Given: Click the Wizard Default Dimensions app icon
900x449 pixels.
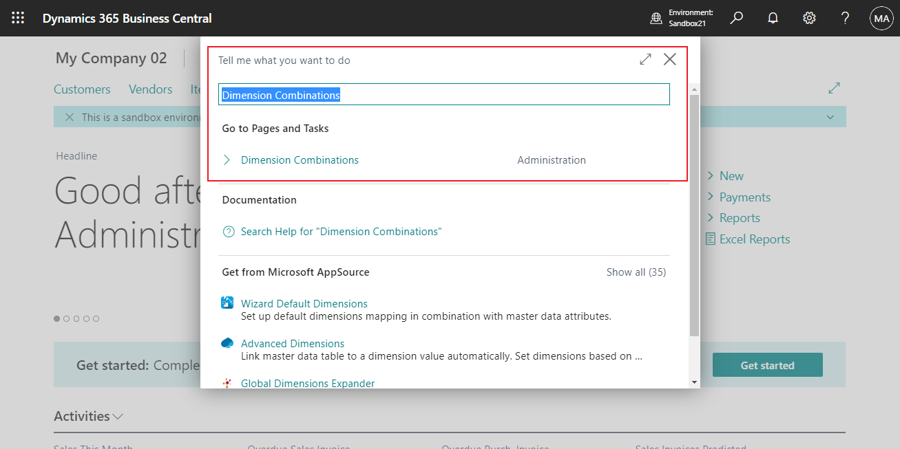Looking at the screenshot, I should pyautogui.click(x=228, y=303).
